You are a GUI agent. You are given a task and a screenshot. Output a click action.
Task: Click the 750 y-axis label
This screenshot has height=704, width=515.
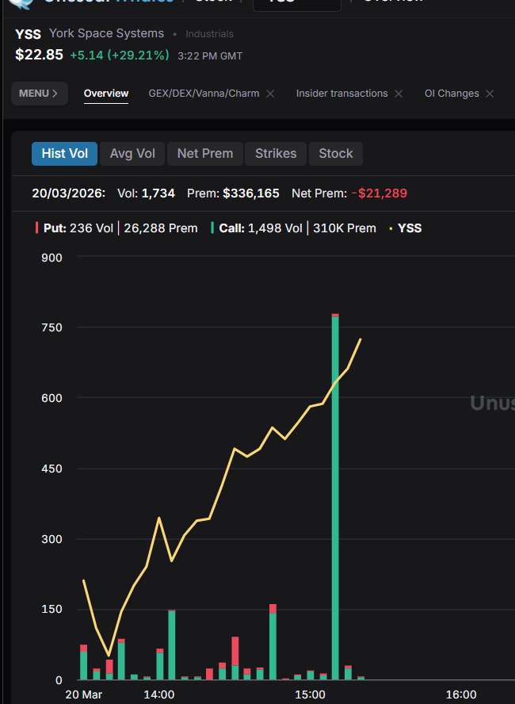click(x=51, y=327)
